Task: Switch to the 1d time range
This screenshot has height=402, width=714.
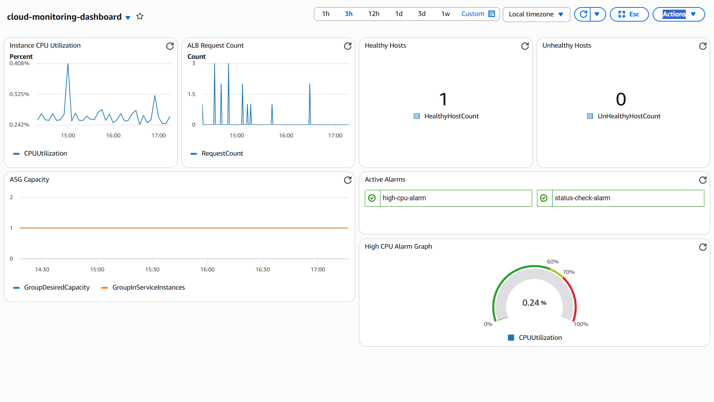Action: [399, 14]
